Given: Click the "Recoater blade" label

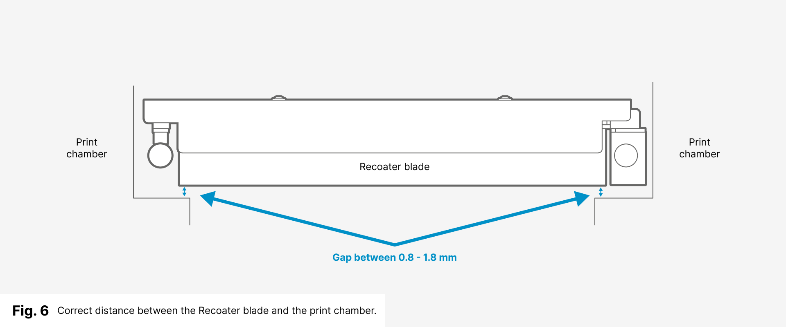Looking at the screenshot, I should tap(394, 167).
